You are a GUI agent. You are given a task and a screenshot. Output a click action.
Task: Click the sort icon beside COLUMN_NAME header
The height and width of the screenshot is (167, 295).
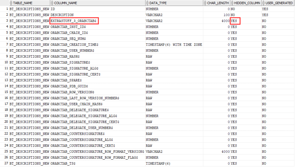point(52,3)
